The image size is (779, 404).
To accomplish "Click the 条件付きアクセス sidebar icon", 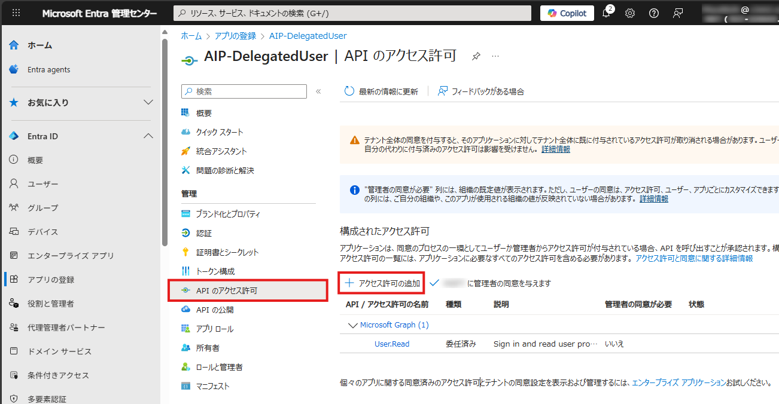I will [14, 375].
